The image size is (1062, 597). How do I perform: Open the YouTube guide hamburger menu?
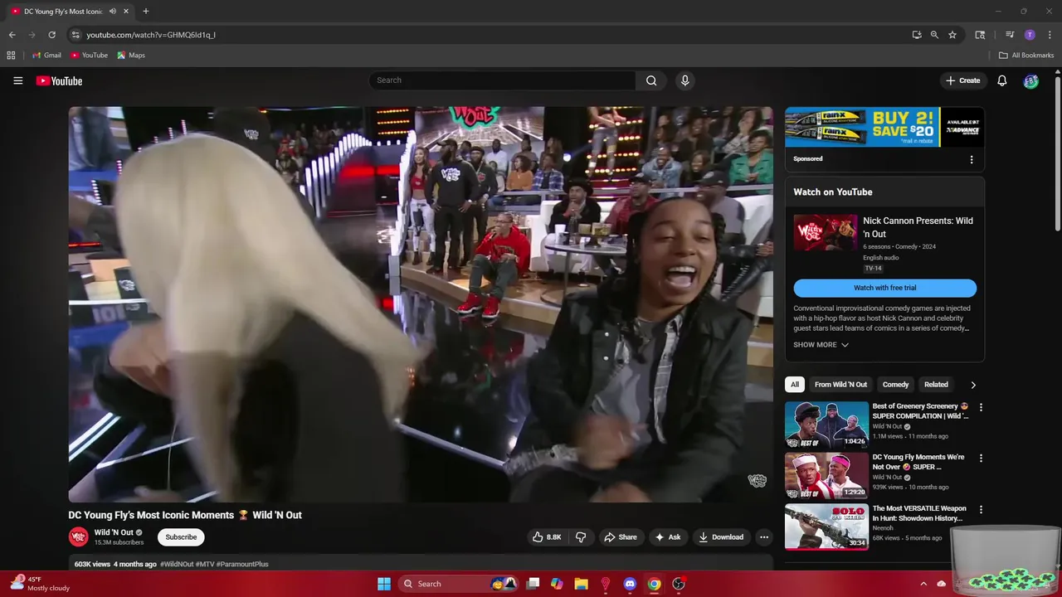coord(17,80)
